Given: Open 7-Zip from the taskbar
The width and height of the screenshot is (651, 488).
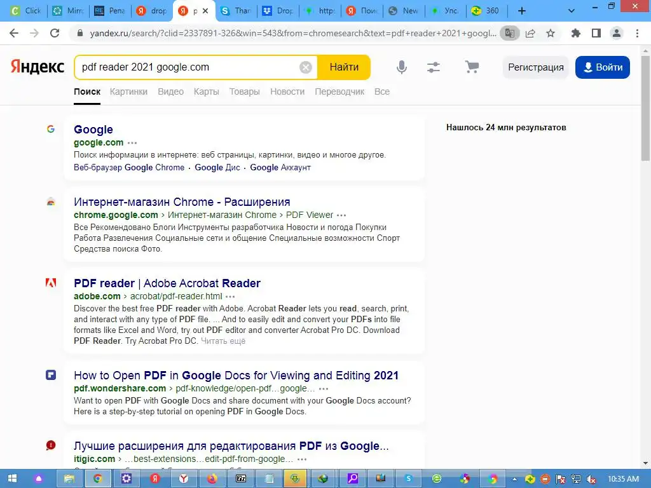Looking at the screenshot, I should point(241,478).
